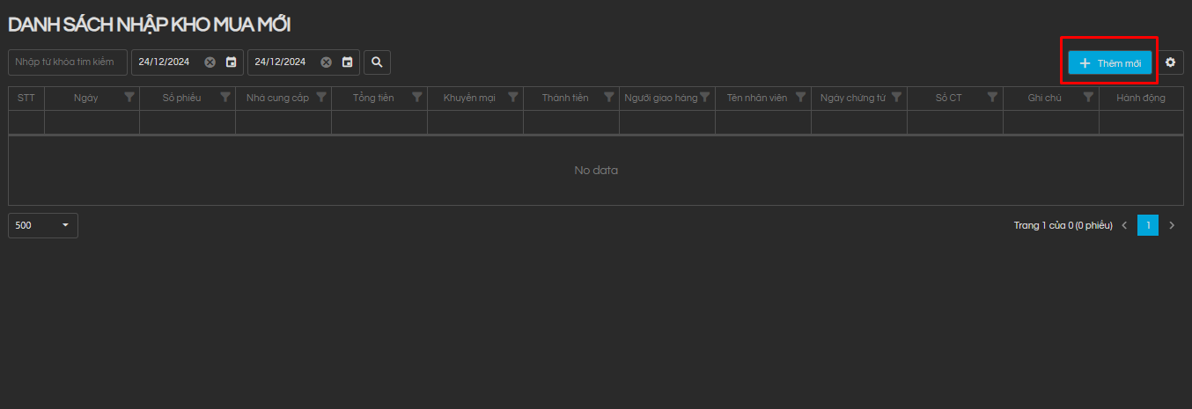Filter the Nhà cung cấp column
This screenshot has height=409, width=1192.
(x=321, y=98)
